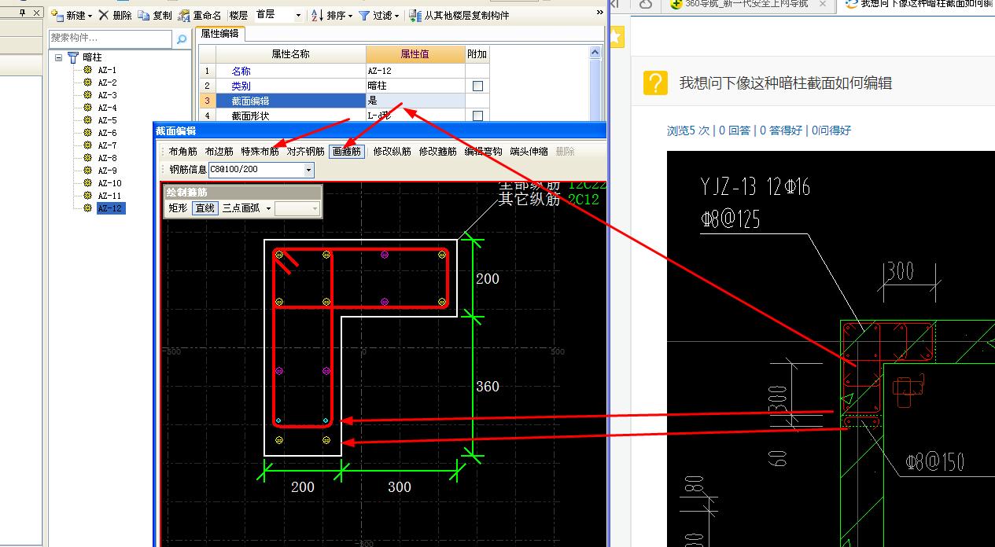Viewport: 995px width, 547px height.
Task: Select the 暗柱 funnel tree icon
Action: click(x=73, y=57)
